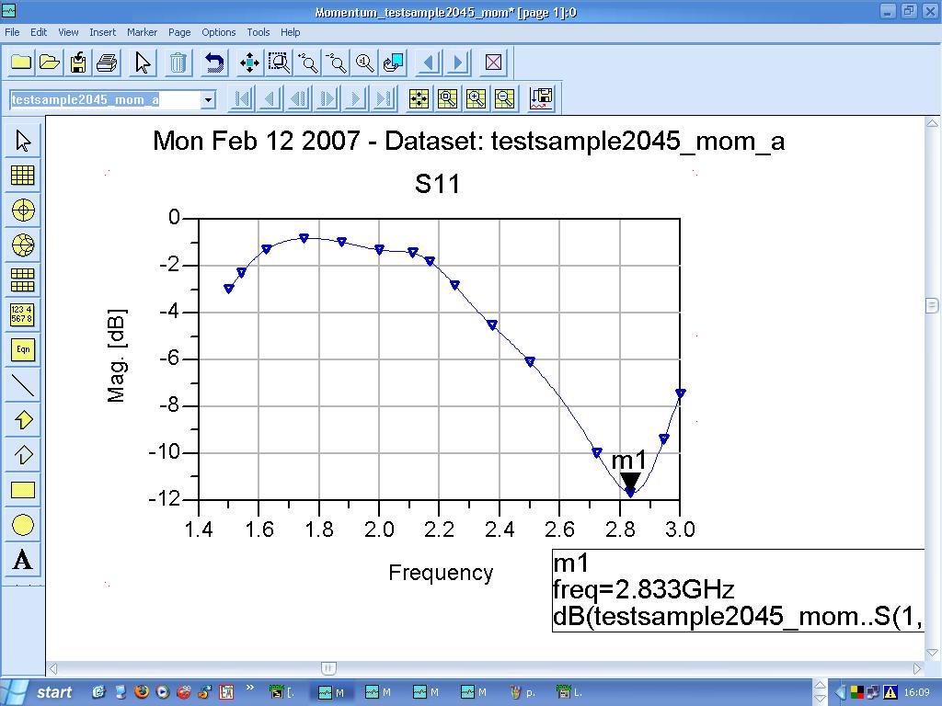
Task: Click the double left arrow step button
Action: coord(299,98)
